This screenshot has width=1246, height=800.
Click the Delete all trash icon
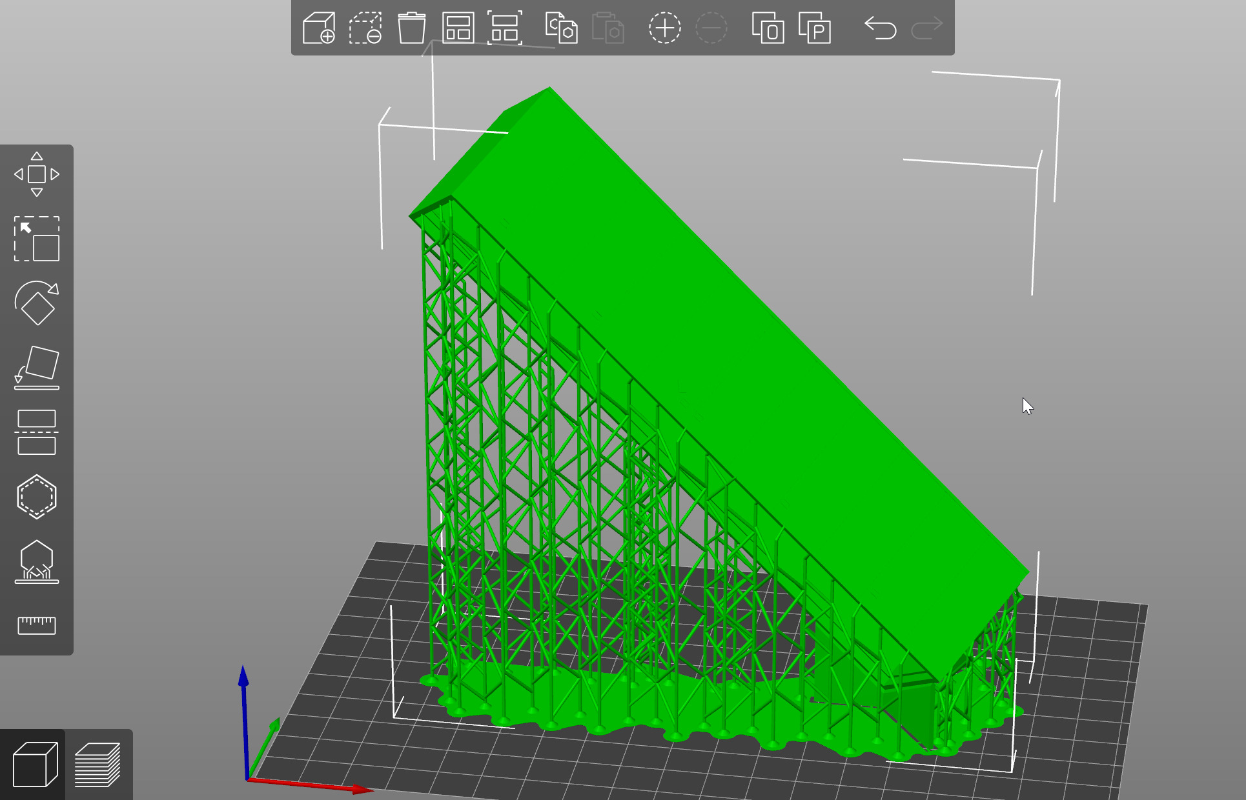pos(411,28)
